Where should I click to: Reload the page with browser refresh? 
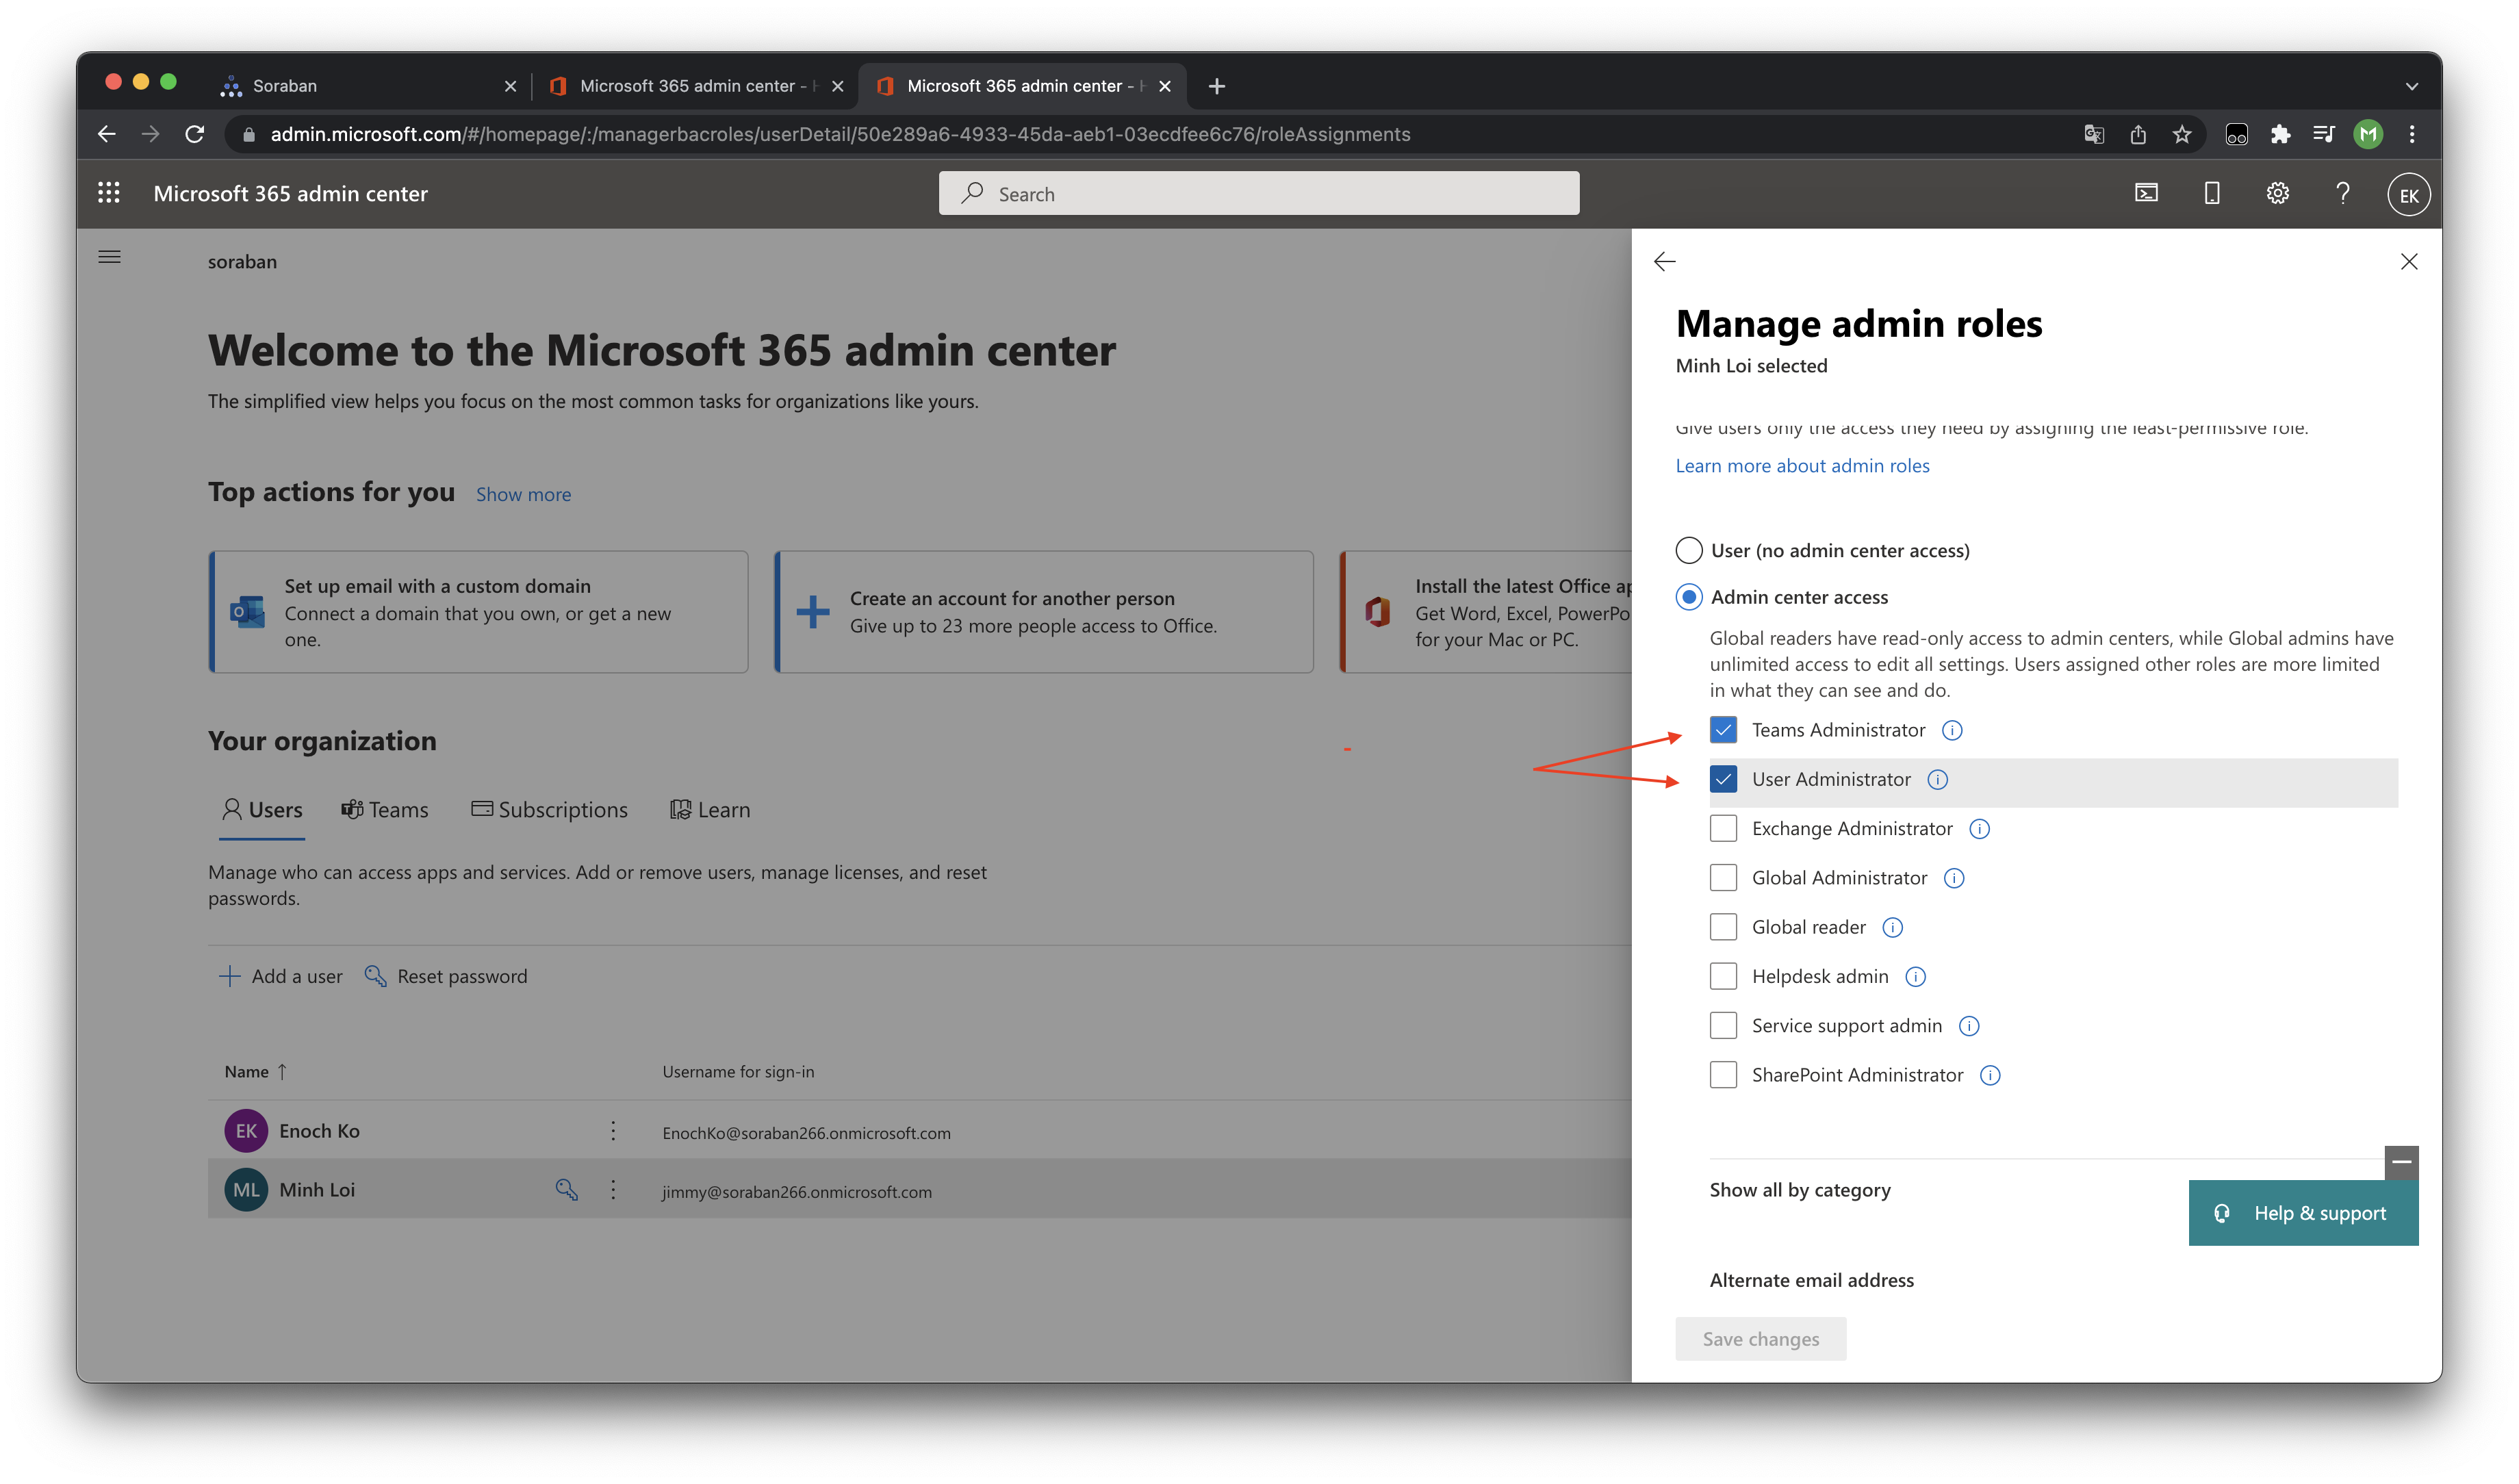[x=195, y=134]
